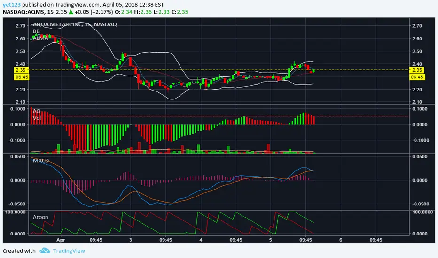438x258 pixels.
Task: Click the green up-triangle change icon
Action: tap(71, 12)
